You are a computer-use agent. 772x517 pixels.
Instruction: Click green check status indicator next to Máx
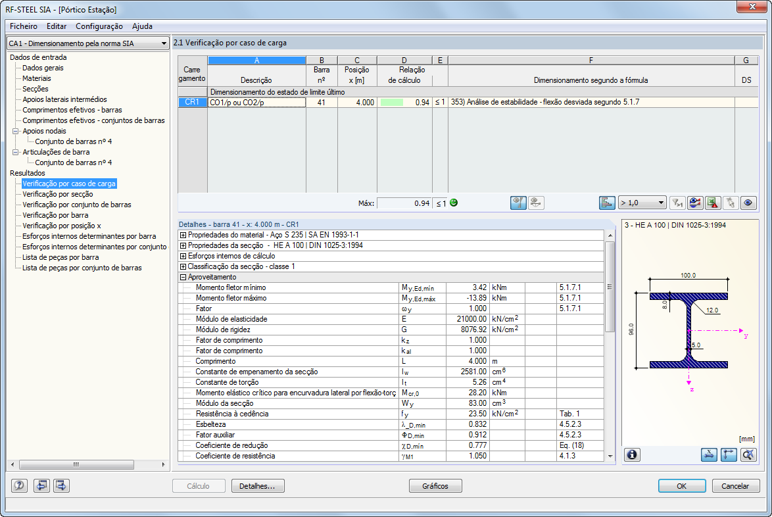[454, 203]
